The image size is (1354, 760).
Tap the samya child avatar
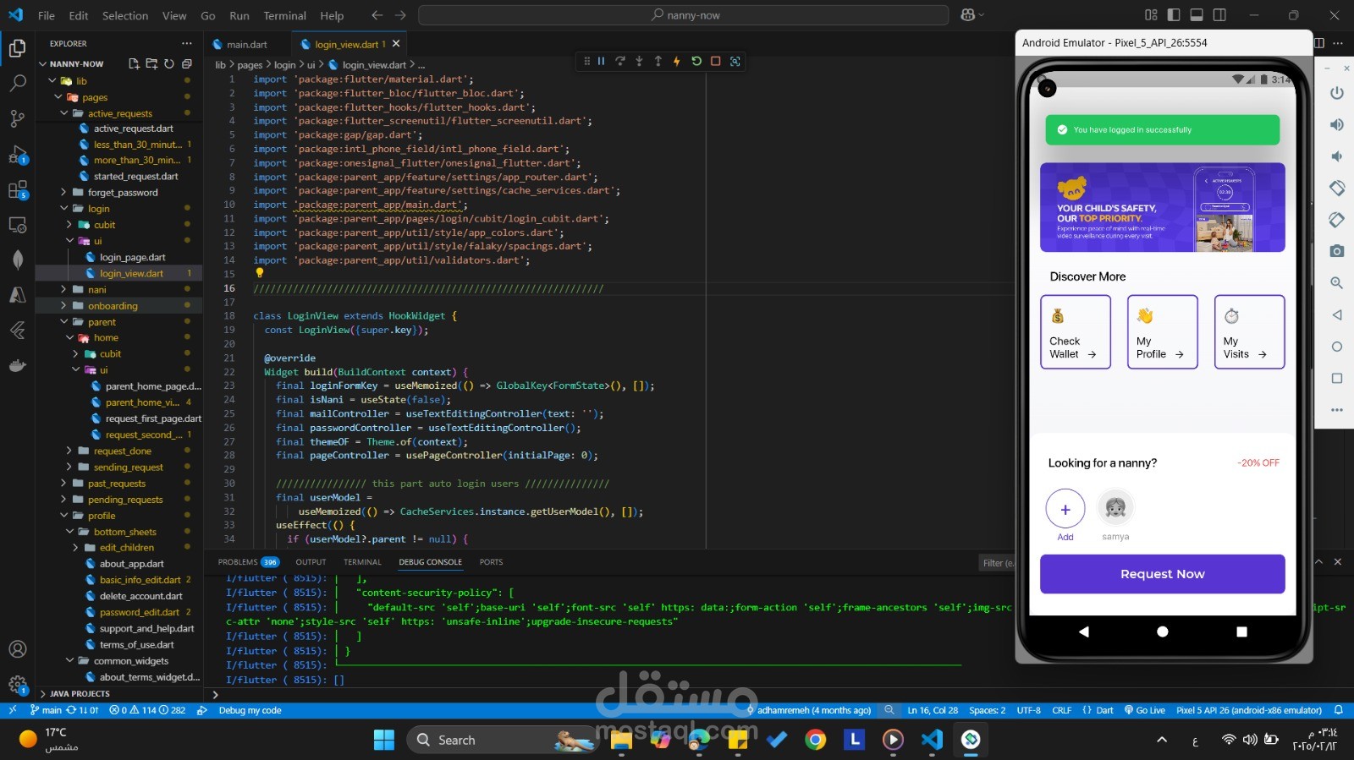click(1115, 507)
